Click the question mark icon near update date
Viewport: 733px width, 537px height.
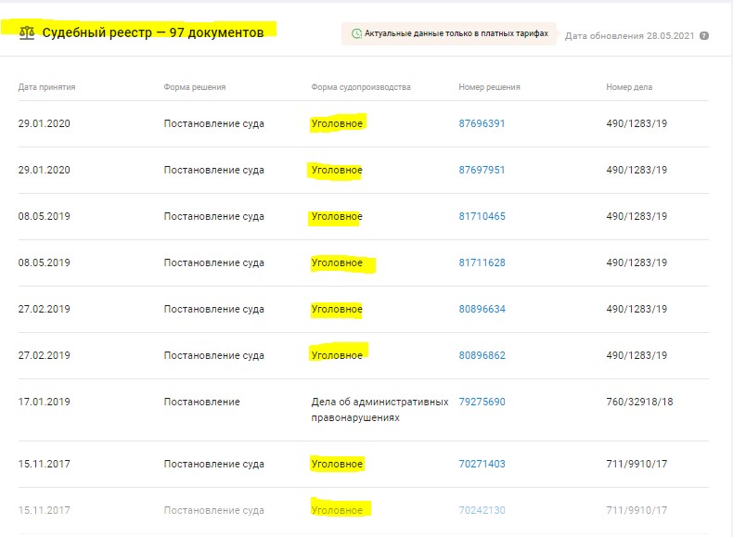[x=704, y=36]
